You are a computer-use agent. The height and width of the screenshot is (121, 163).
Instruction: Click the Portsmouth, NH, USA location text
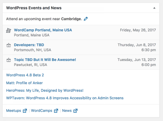click(x=33, y=50)
